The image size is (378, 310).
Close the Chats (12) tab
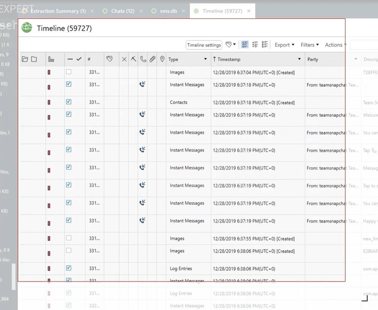[141, 11]
